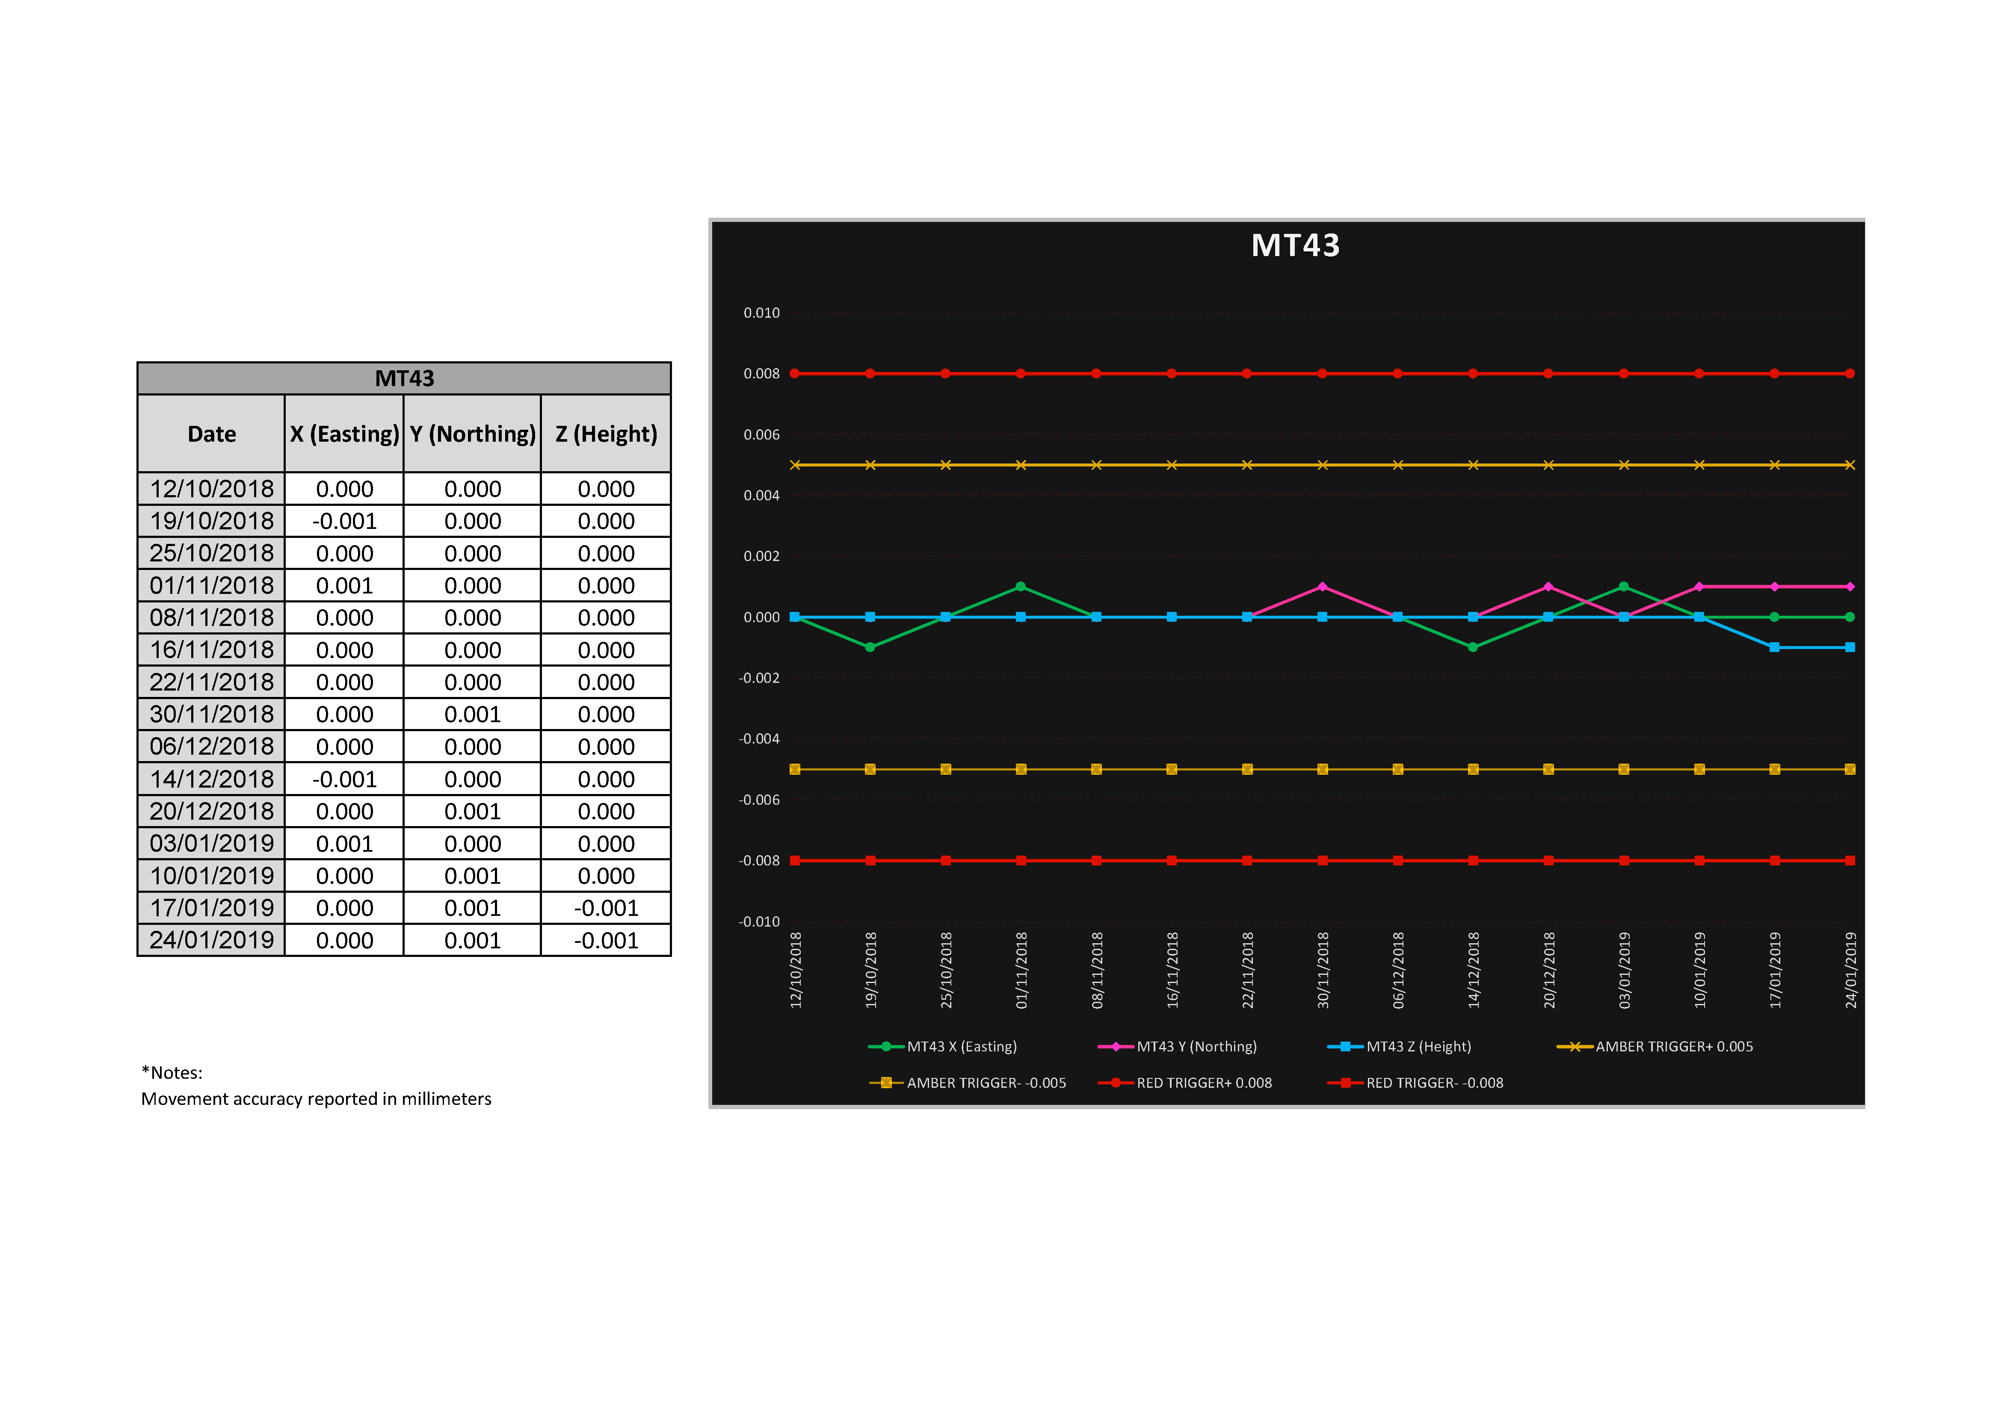Click the -0.002 y-axis label
This screenshot has width=2001, height=1414.
pos(759,678)
